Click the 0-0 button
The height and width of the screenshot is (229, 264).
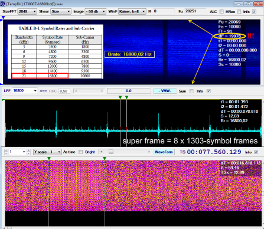[129, 91]
